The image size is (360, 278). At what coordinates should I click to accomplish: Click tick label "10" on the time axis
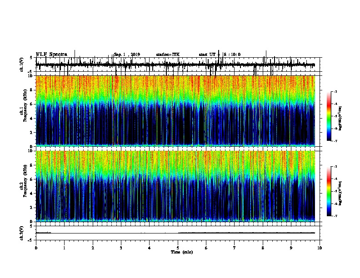[x=320, y=248]
